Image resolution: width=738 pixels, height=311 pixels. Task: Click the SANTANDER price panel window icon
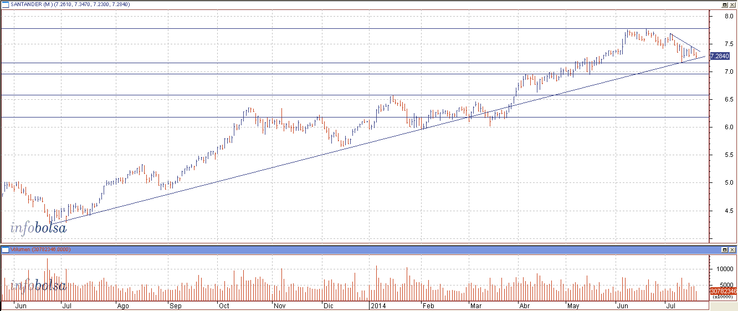click(x=5, y=4)
